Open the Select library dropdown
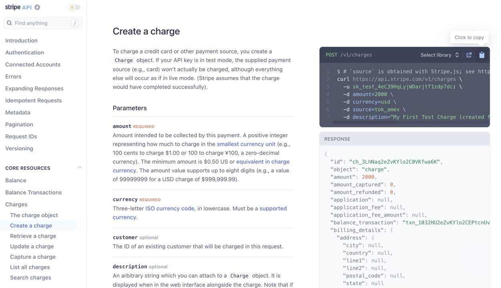The width and height of the screenshot is (501, 288). (x=439, y=55)
